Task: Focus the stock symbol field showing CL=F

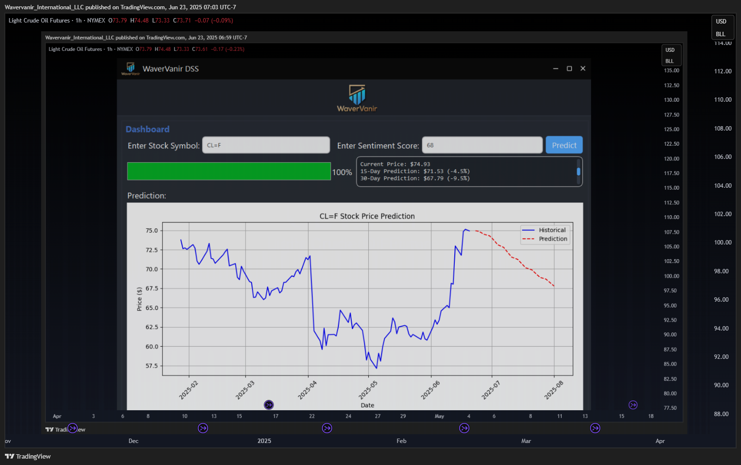Action: click(266, 145)
